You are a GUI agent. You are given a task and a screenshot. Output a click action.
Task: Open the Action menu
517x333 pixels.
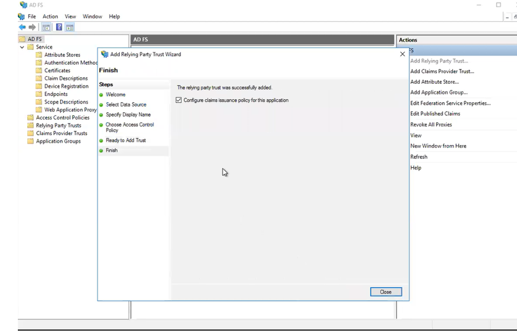(x=50, y=17)
